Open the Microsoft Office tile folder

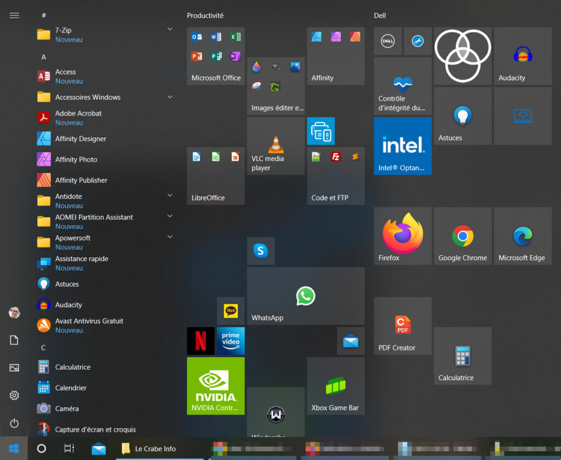coord(216,56)
